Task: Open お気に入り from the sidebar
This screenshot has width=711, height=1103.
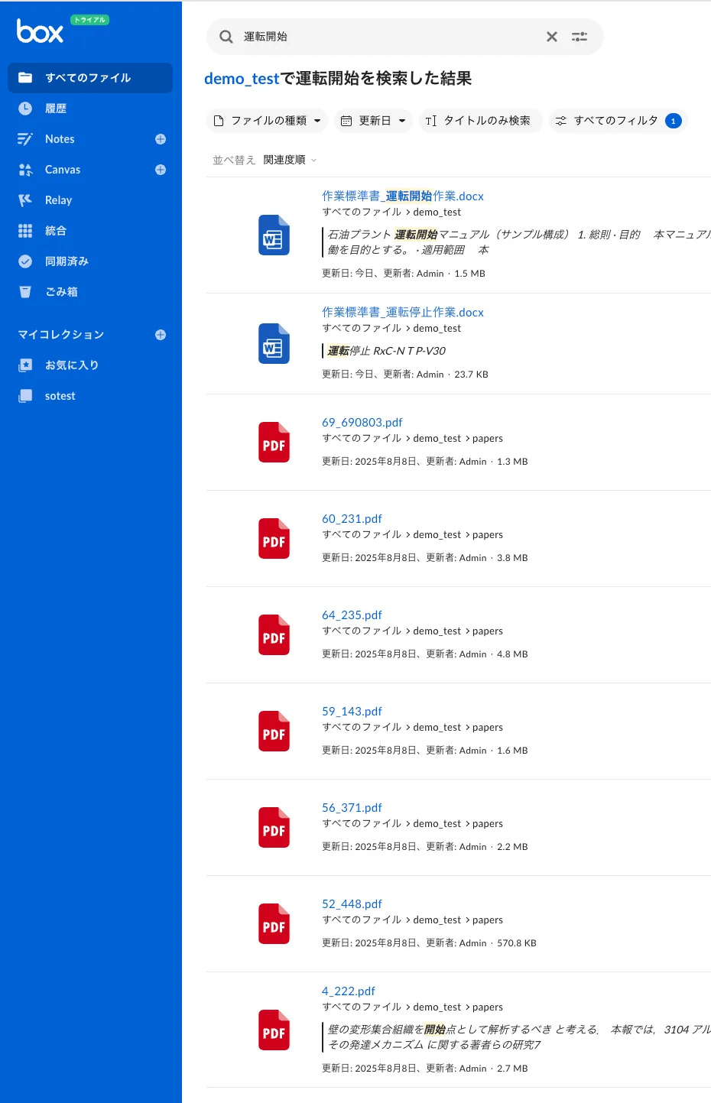Action: click(x=70, y=365)
